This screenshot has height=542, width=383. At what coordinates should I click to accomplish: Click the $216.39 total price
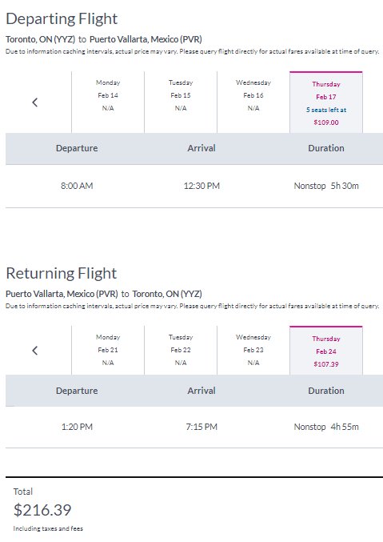tap(42, 510)
